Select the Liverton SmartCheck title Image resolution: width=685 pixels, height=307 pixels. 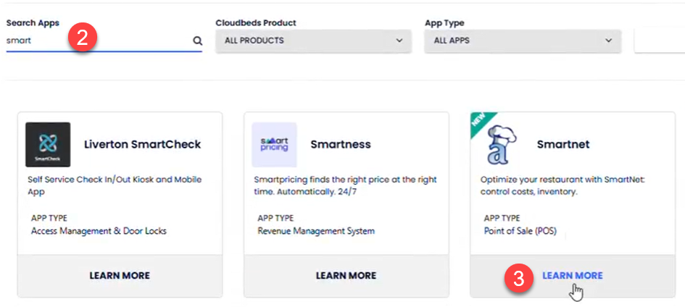click(x=142, y=144)
